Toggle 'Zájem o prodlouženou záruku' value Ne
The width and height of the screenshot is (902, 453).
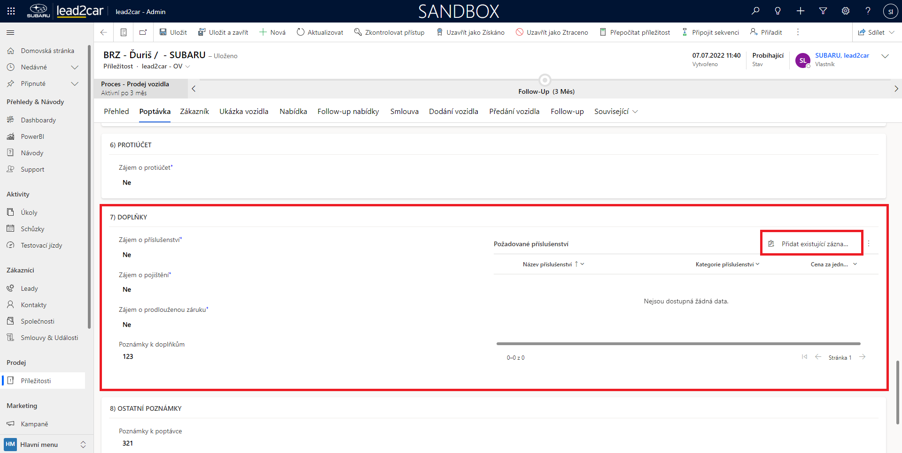[127, 325]
